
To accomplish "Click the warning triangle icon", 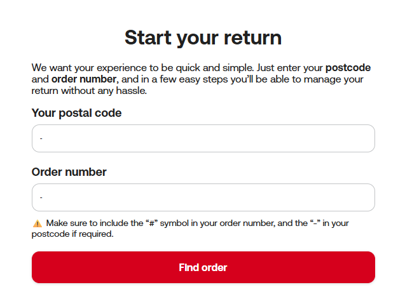I will (37, 223).
